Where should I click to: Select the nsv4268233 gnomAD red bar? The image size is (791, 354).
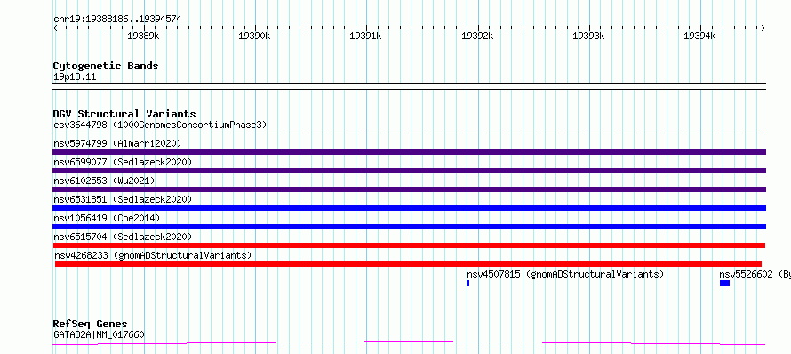[408, 264]
